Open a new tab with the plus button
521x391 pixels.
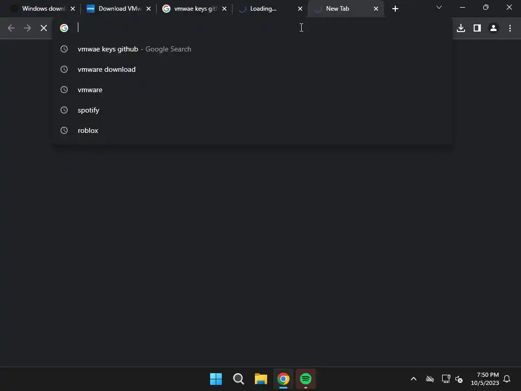[x=395, y=9]
